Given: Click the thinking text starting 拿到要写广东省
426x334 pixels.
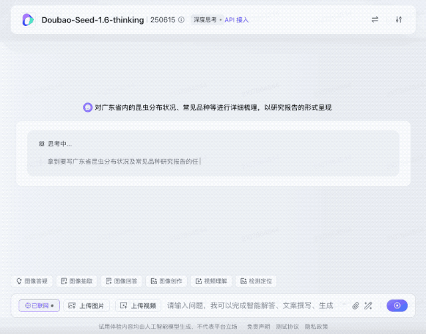Looking at the screenshot, I should click(123, 162).
